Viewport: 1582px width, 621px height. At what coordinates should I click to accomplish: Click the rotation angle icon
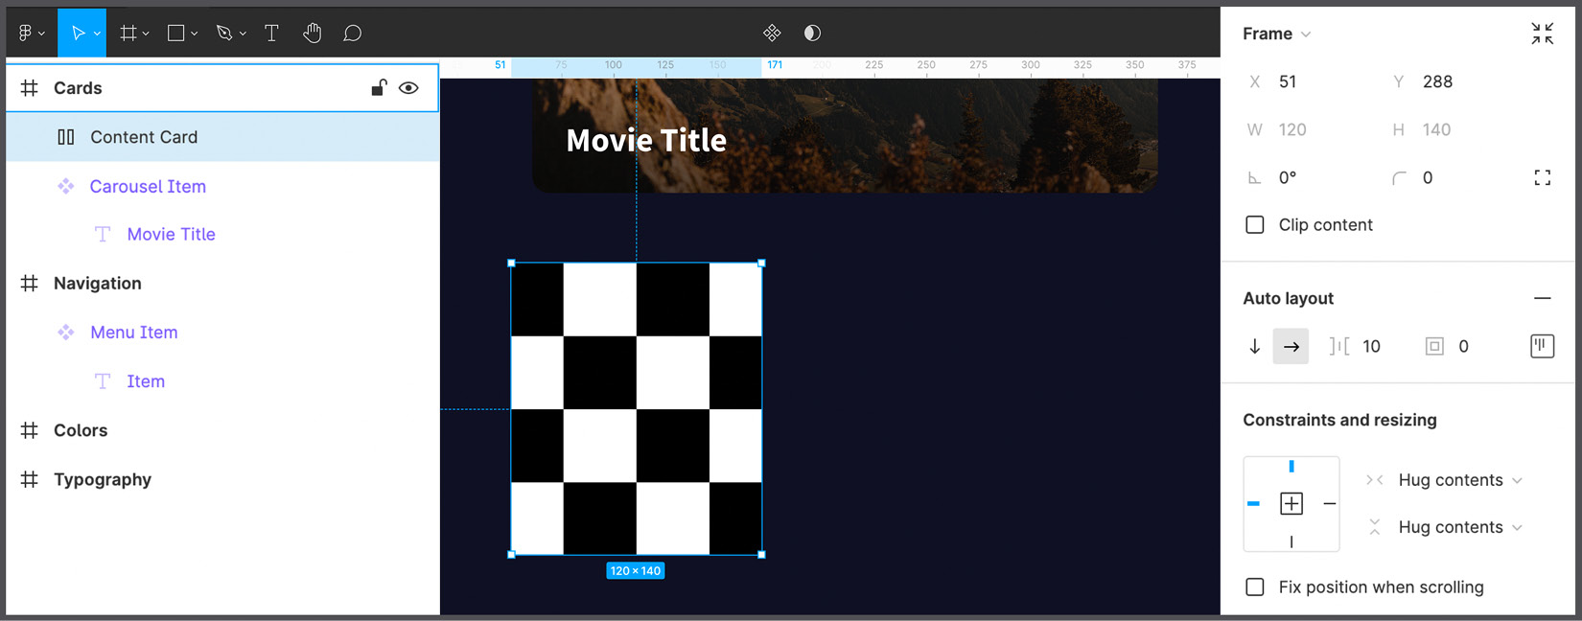1254,177
